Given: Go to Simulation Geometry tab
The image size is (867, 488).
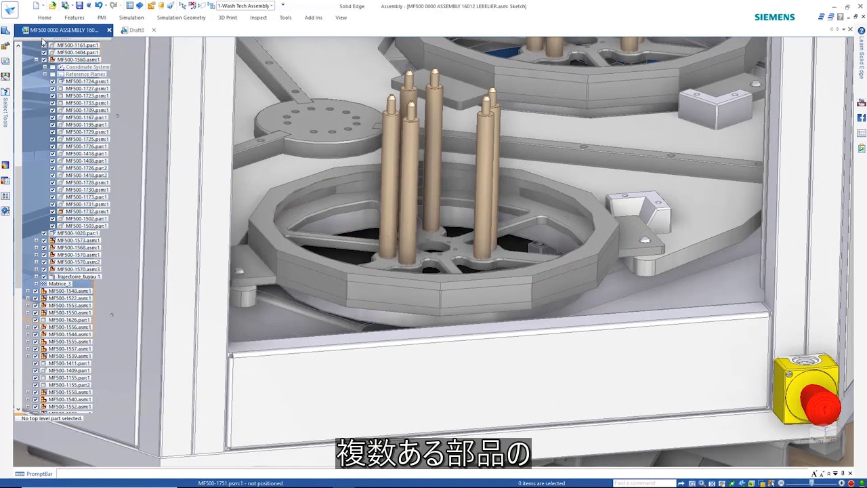Looking at the screenshot, I should 181,18.
